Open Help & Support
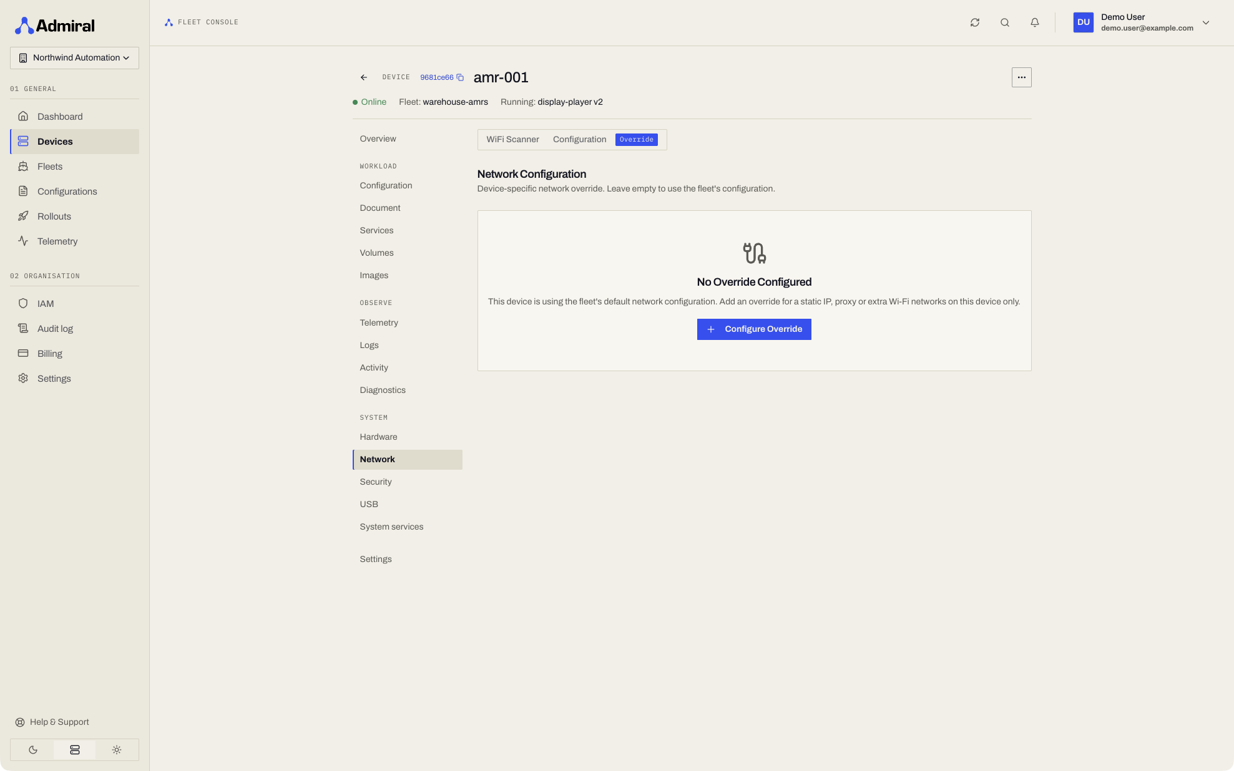This screenshot has width=1234, height=771. pos(52,722)
